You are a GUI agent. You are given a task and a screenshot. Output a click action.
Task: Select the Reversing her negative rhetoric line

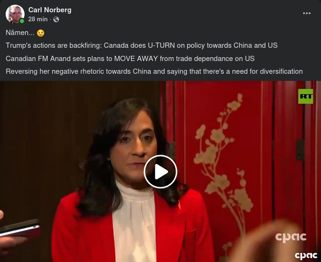(154, 71)
